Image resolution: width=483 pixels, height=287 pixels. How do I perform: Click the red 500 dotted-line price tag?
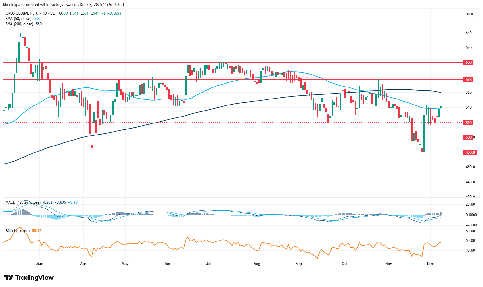pyautogui.click(x=468, y=137)
